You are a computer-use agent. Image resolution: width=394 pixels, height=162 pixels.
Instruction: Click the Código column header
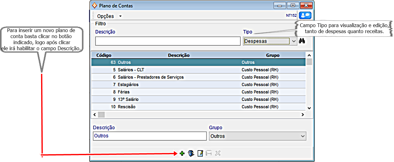(x=104, y=55)
